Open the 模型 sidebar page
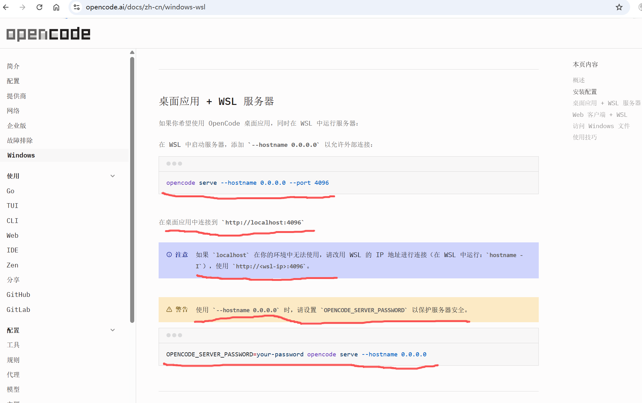Screen dimensions: 642x403 point(13,390)
